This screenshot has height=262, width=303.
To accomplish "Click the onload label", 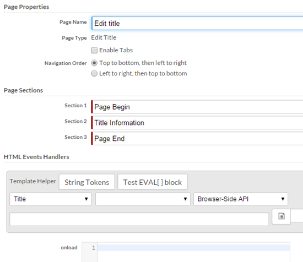I will click(69, 248).
